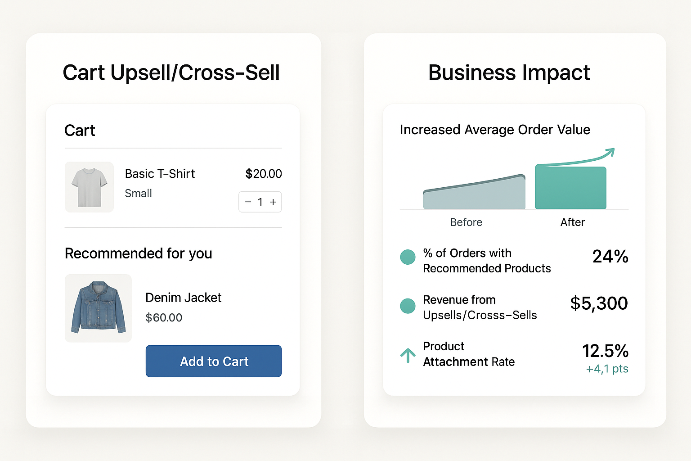
Task: Click the teal dot beside Revenue from Upsells
Action: 408,306
